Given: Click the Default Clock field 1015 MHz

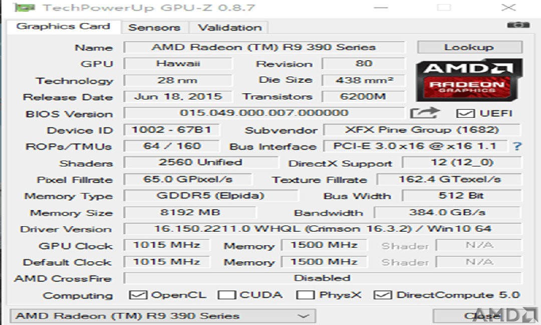Looking at the screenshot, I should (x=167, y=262).
